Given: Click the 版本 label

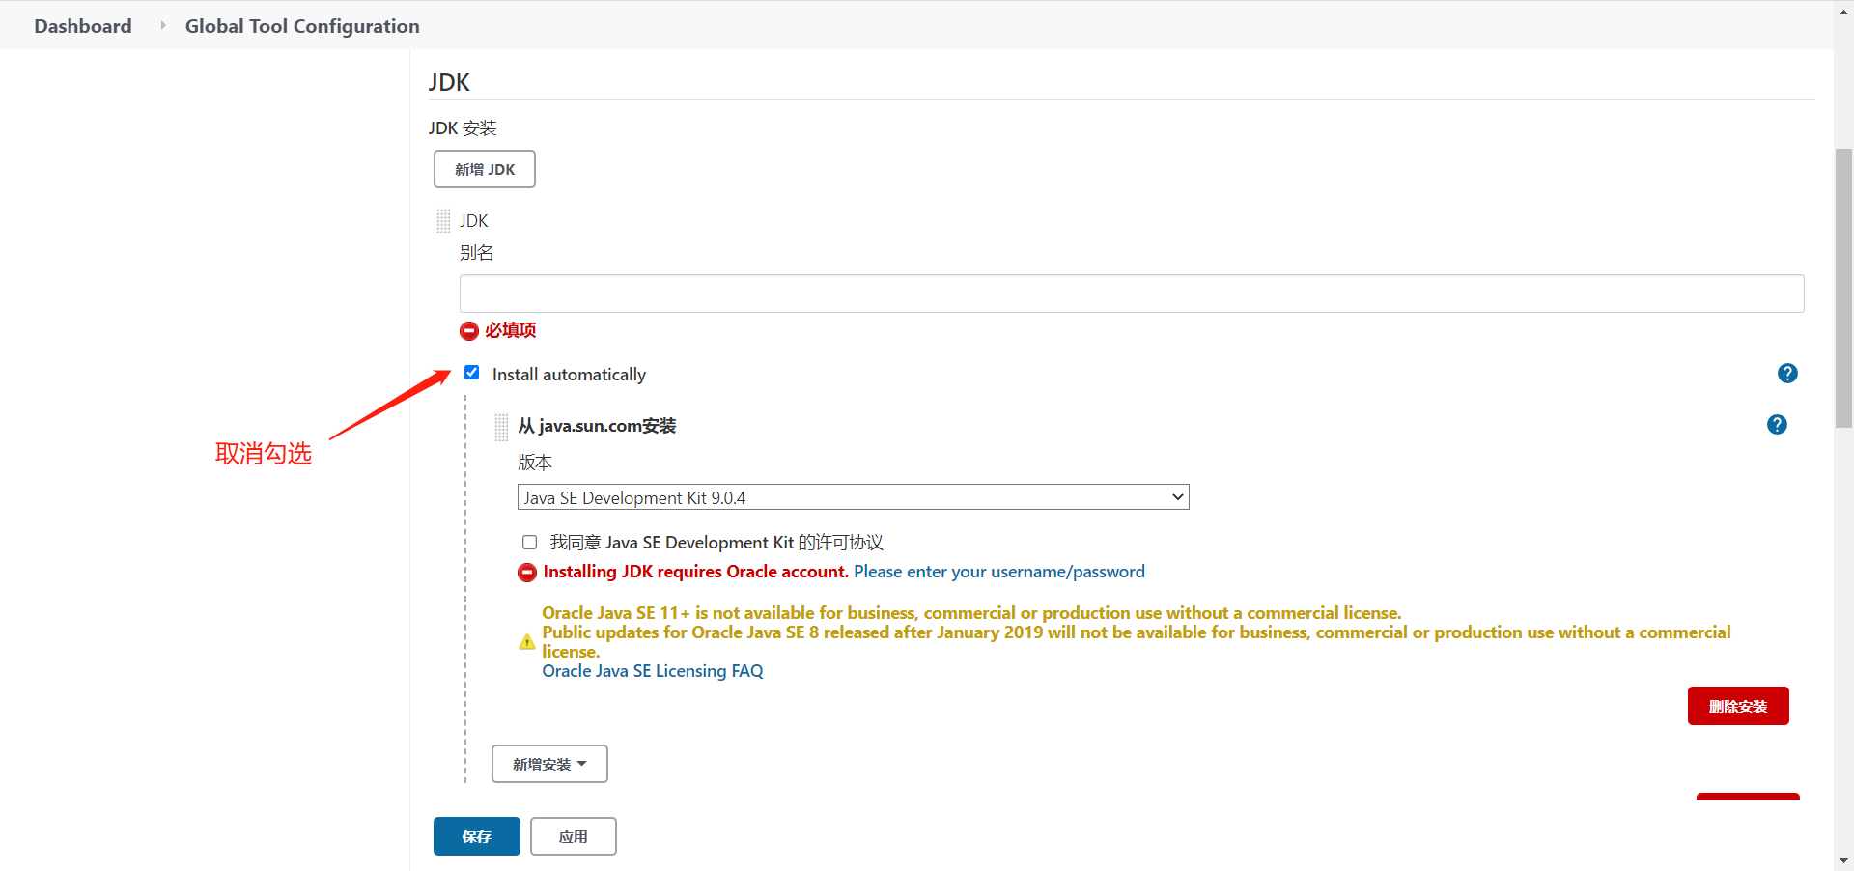Looking at the screenshot, I should coord(535,463).
